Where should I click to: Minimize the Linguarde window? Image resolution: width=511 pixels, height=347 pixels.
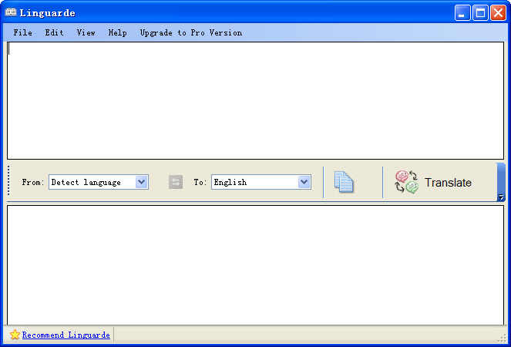coord(462,13)
